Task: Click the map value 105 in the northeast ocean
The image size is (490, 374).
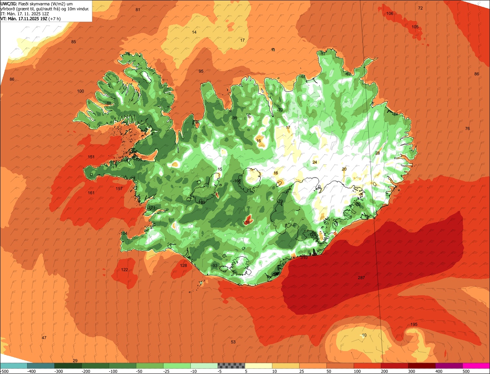Action: click(415, 27)
